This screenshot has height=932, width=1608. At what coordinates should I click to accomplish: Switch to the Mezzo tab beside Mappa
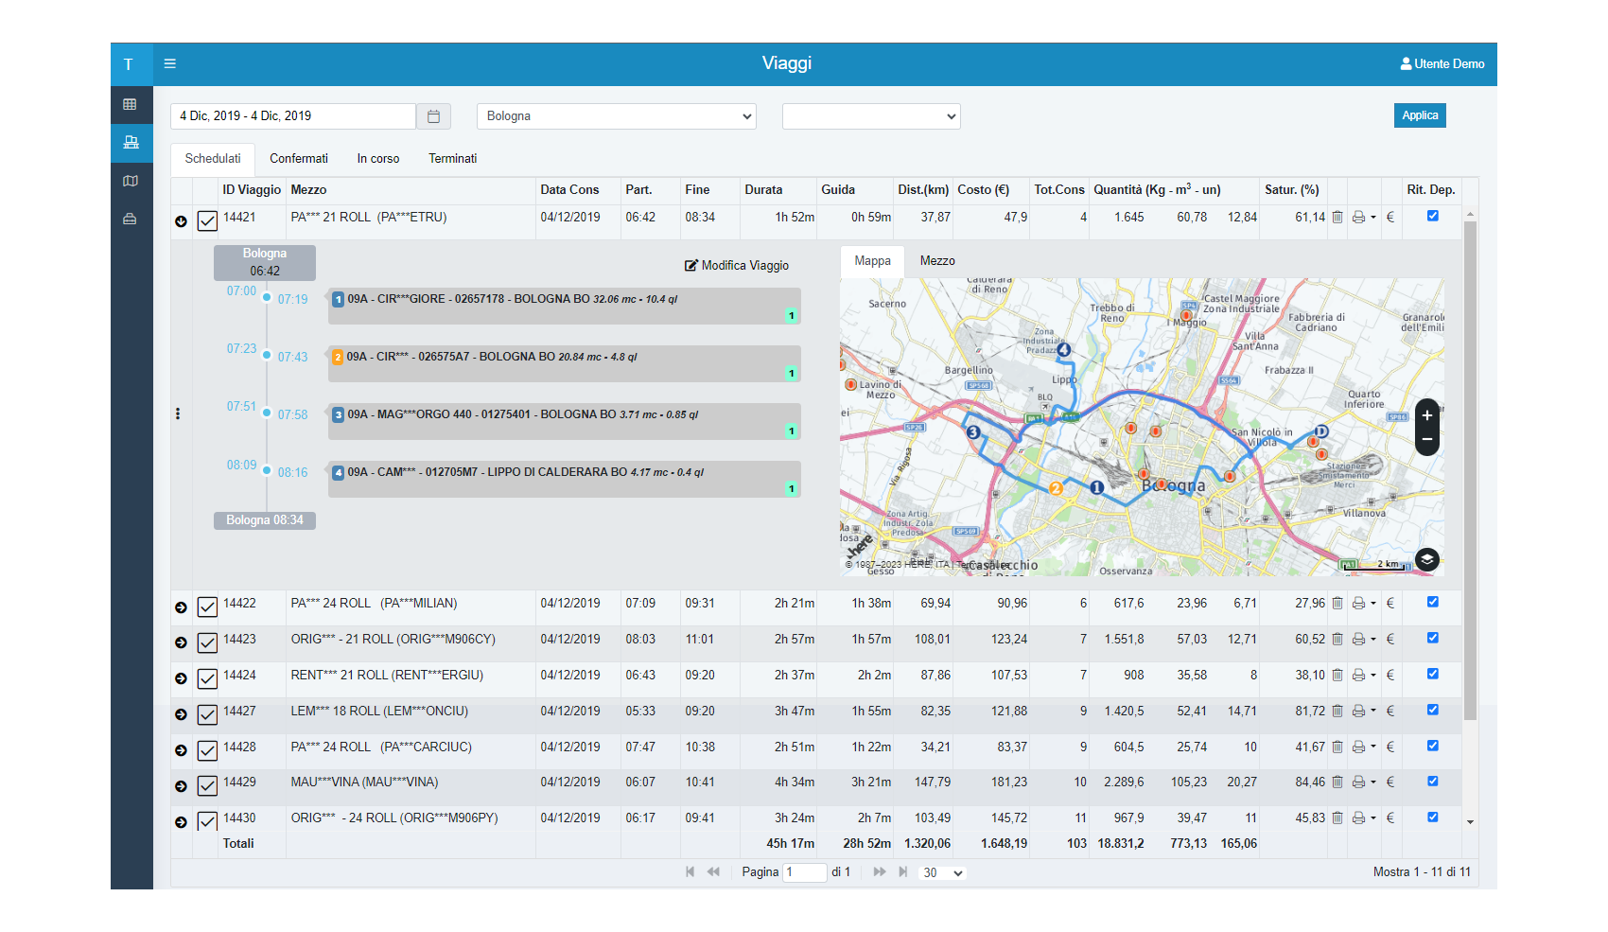(936, 261)
